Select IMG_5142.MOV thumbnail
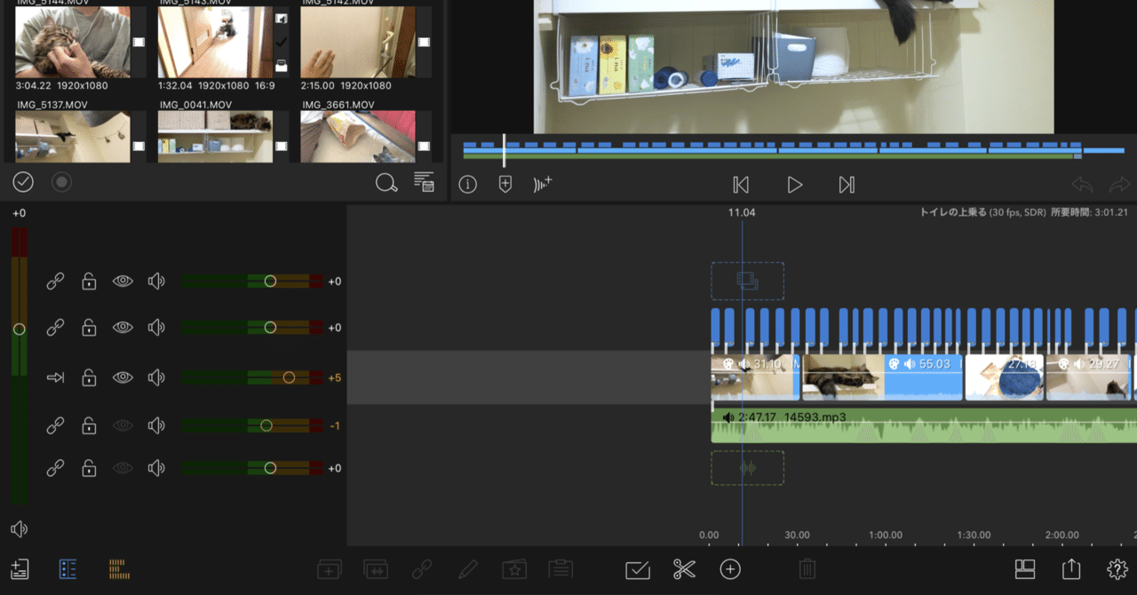1137x595 pixels. tap(357, 42)
